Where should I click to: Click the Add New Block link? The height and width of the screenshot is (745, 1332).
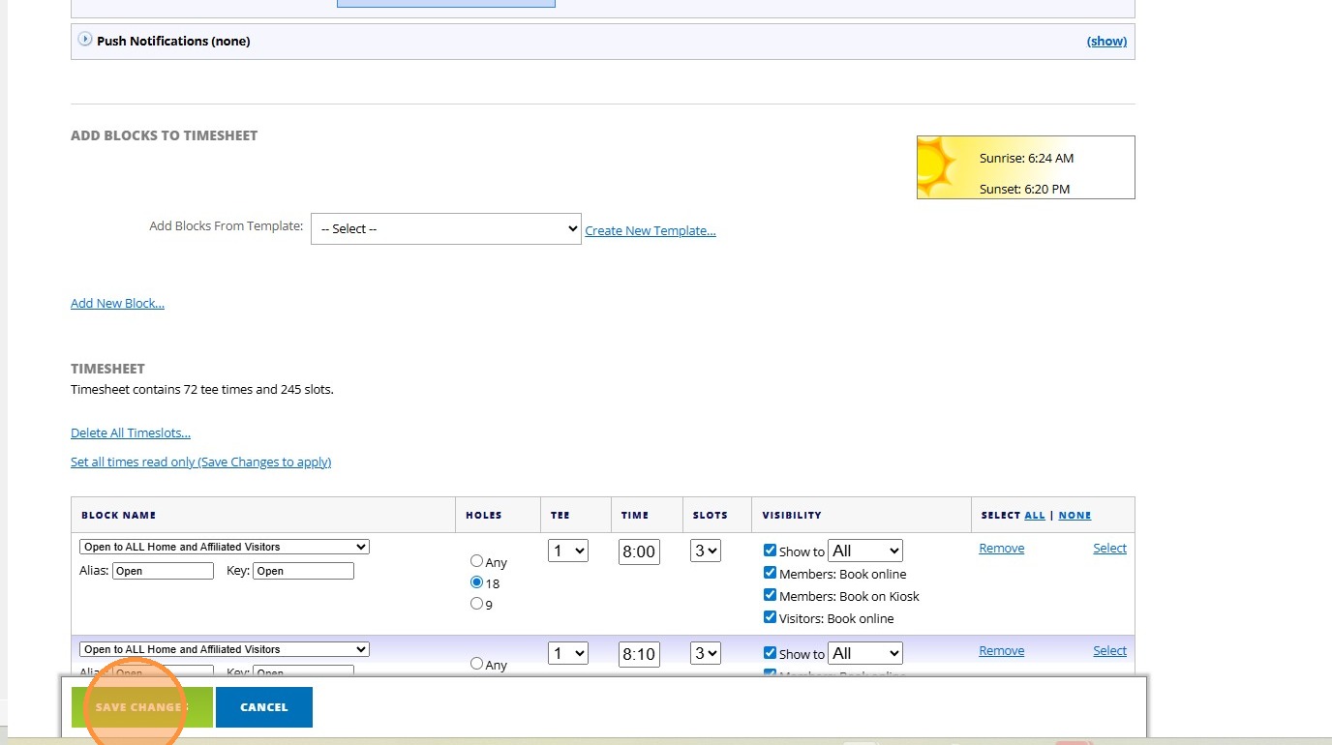[x=117, y=303]
